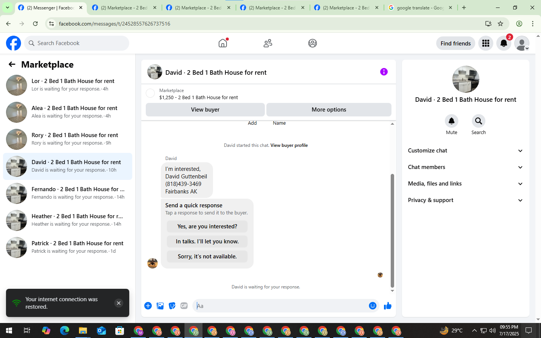Open Outlook from the taskbar

(x=101, y=330)
